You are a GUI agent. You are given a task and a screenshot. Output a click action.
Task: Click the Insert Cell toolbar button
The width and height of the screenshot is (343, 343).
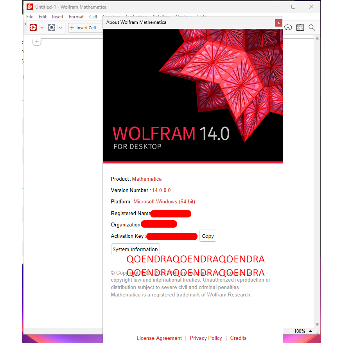tap(85, 28)
